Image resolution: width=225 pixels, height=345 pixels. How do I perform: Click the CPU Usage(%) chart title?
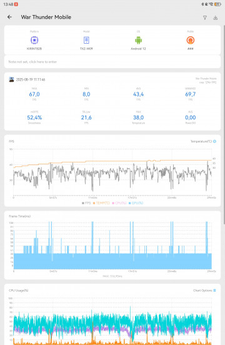pos(19,291)
